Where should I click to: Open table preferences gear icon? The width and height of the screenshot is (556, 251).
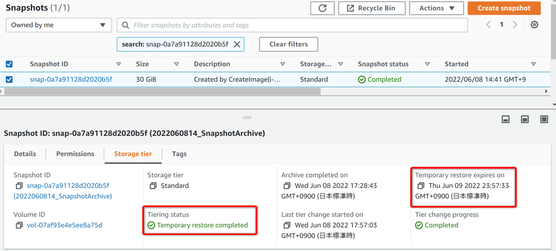(534, 25)
